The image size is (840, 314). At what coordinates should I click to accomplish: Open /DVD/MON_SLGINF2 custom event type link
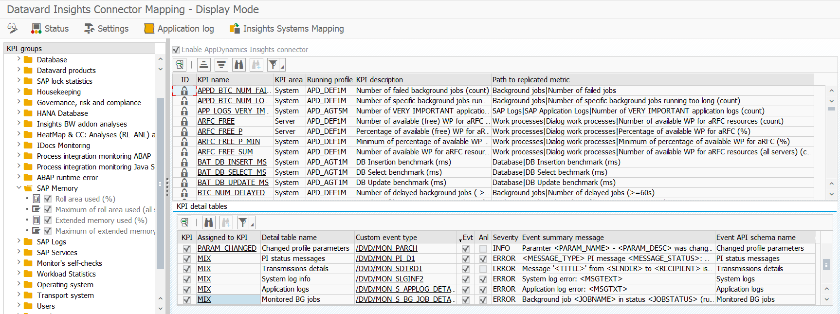(389, 279)
